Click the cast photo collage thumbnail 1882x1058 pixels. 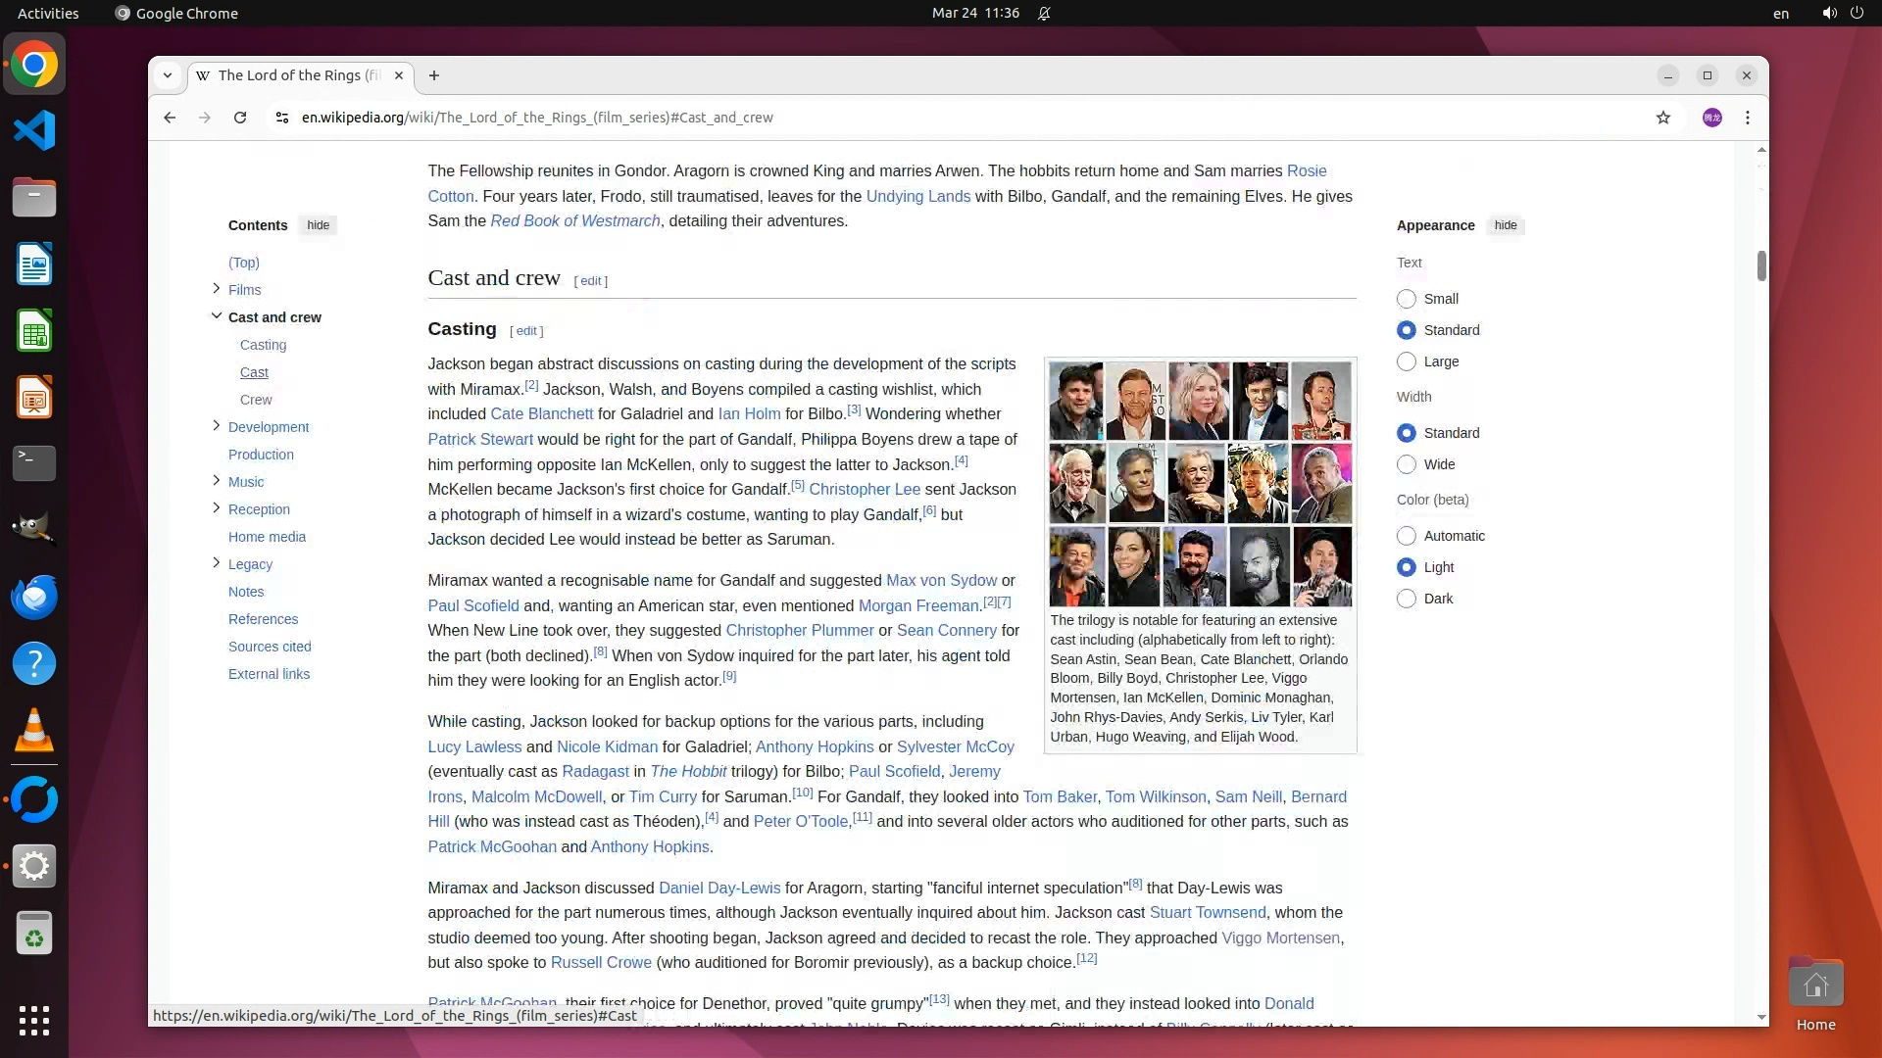point(1200,484)
